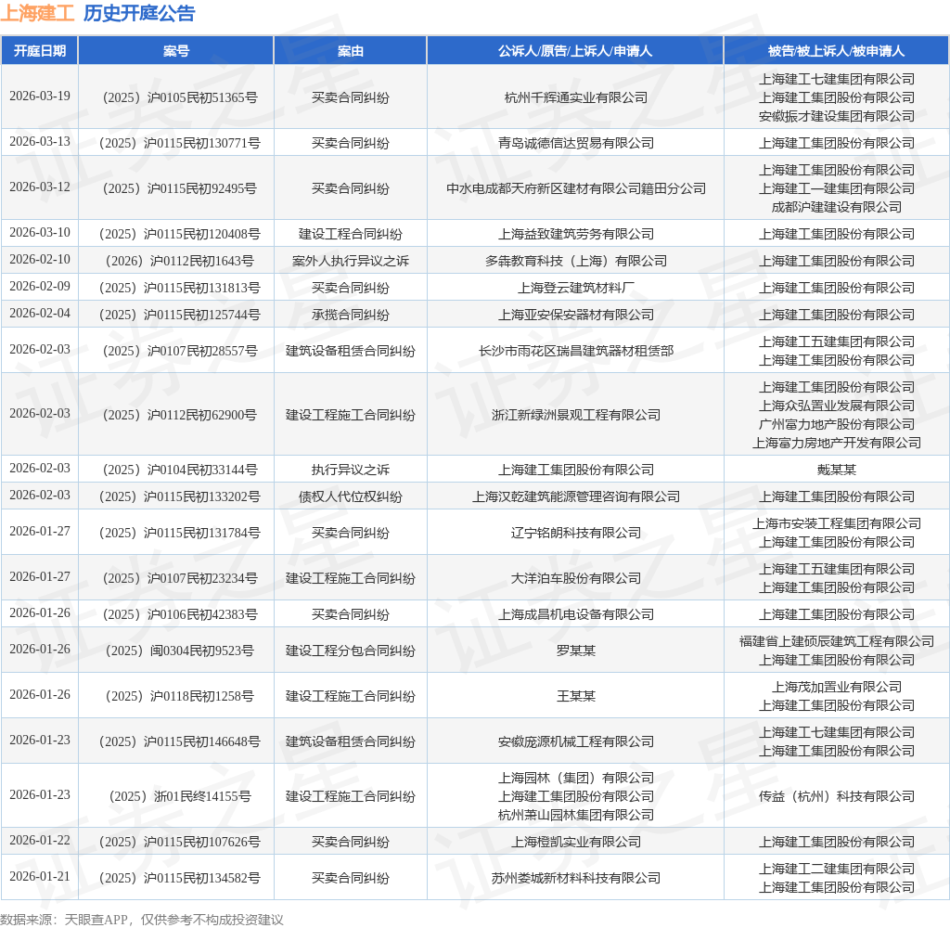Select case number (2025)闽0304民初9523号
This screenshot has height=928, width=950.
coord(180,651)
